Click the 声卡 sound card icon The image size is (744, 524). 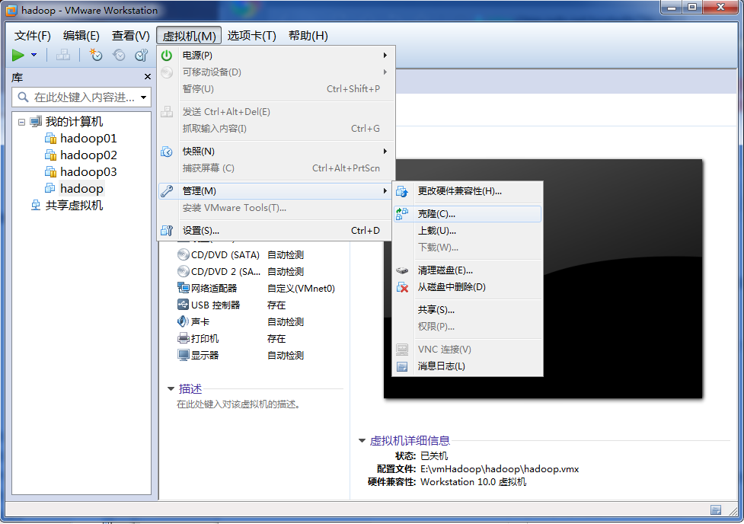(x=184, y=322)
